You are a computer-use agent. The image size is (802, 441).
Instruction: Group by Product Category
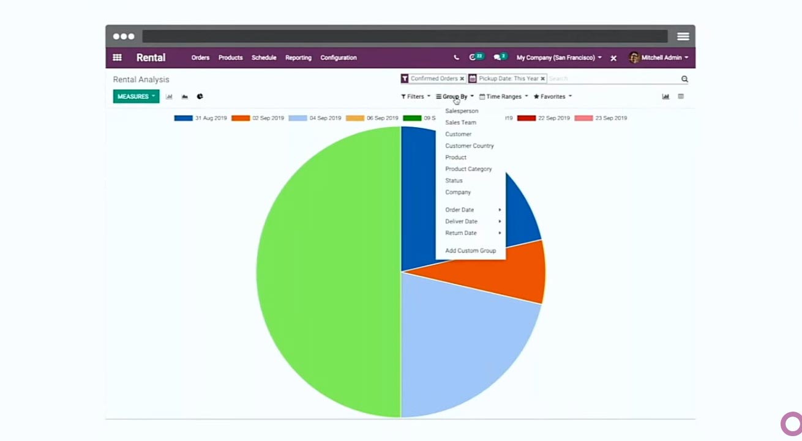point(468,169)
